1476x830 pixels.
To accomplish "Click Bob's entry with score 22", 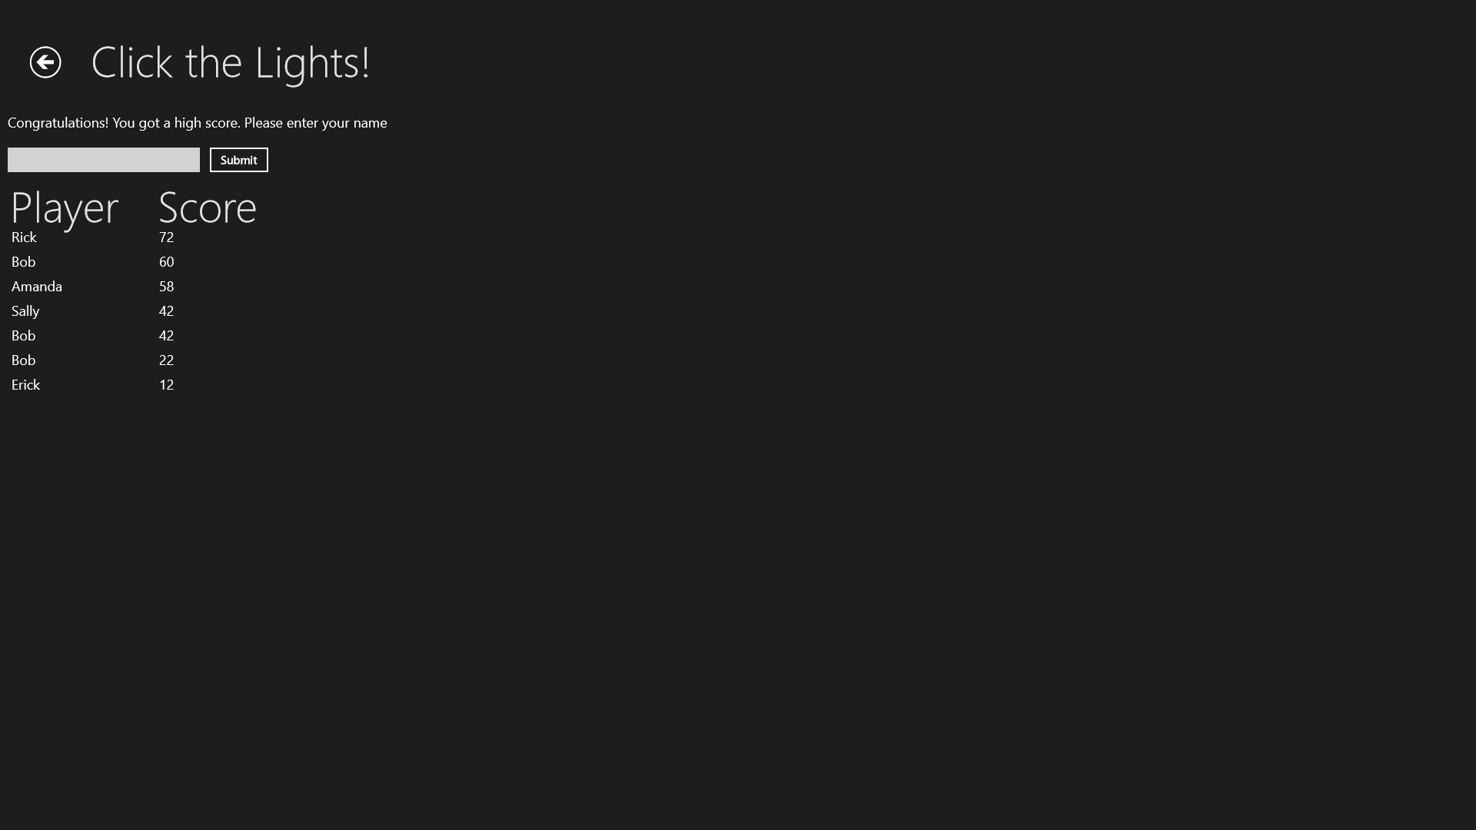I will pos(23,360).
